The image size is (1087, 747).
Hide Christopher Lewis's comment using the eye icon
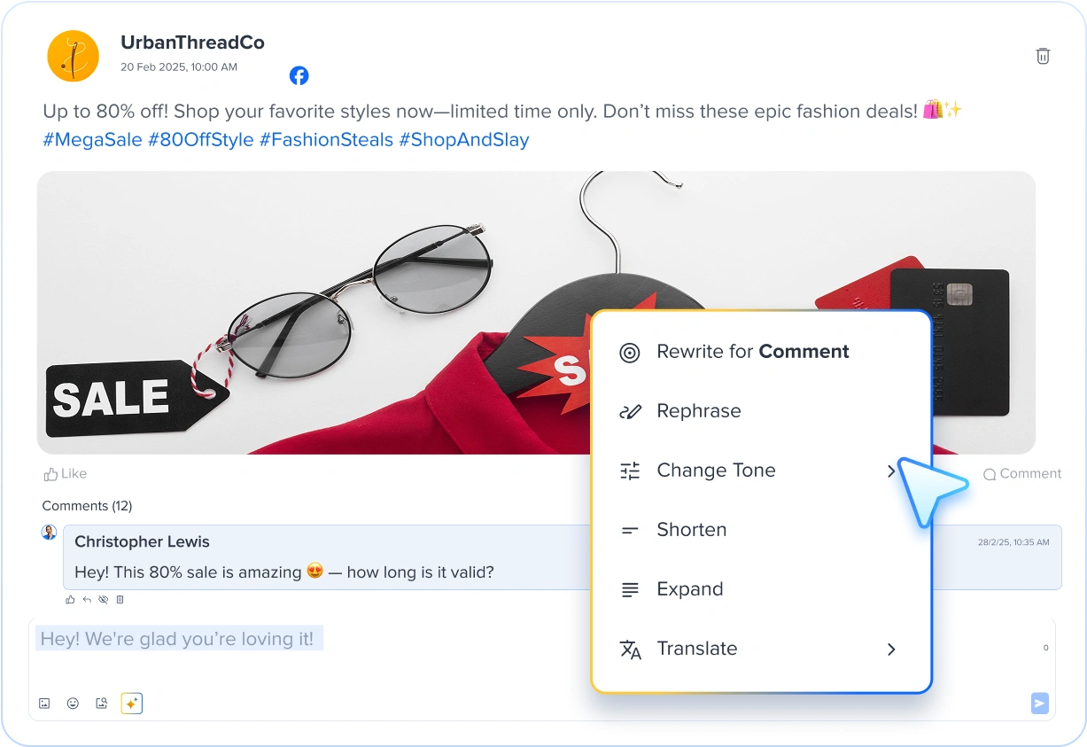(x=104, y=600)
